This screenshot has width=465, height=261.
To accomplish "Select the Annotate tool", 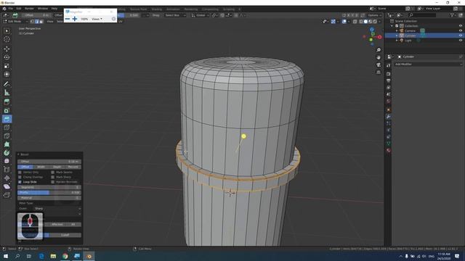I will 7,84.
